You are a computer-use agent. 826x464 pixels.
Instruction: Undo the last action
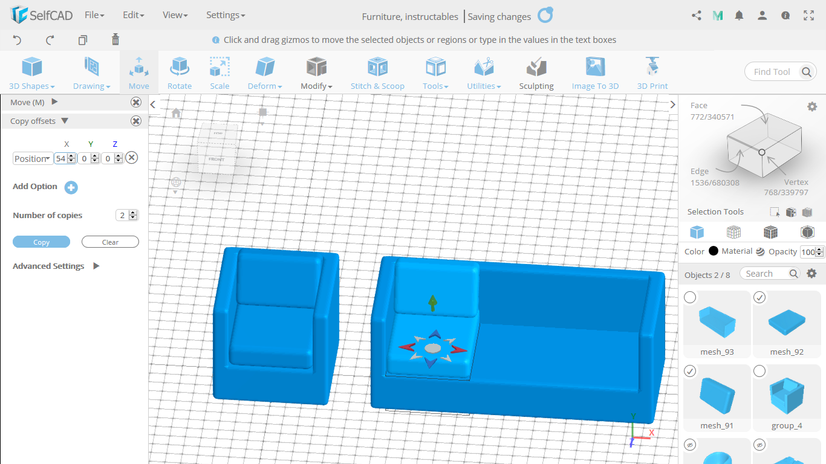17,40
